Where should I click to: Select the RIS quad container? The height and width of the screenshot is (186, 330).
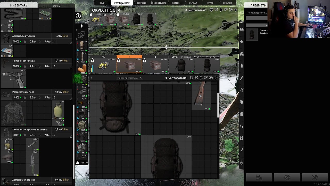point(103,64)
